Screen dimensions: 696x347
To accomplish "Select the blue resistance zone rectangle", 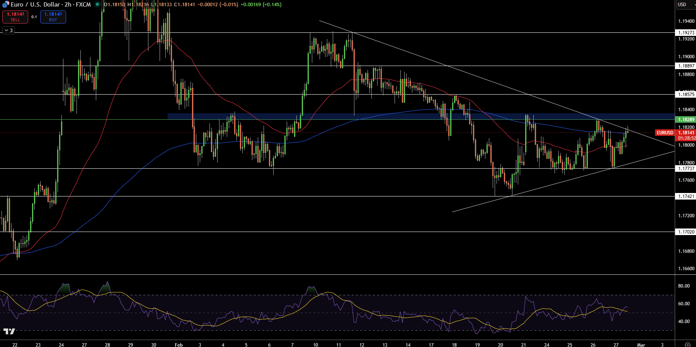I will pyautogui.click(x=421, y=116).
